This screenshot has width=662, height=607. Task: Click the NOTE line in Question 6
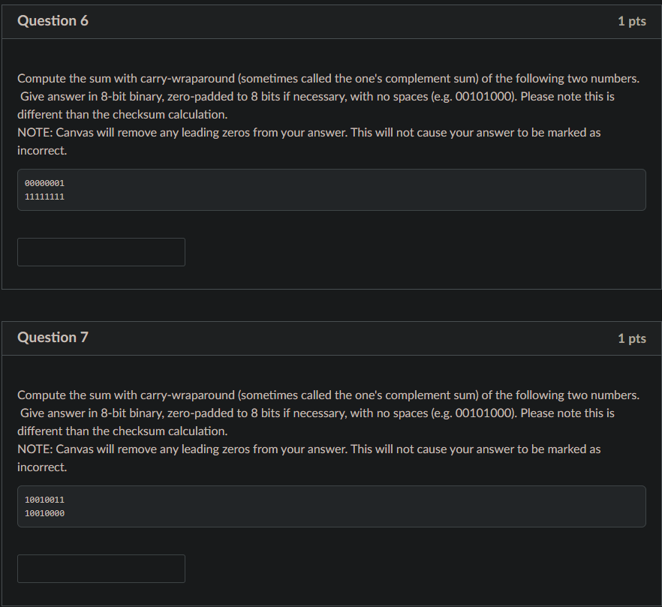click(308, 133)
